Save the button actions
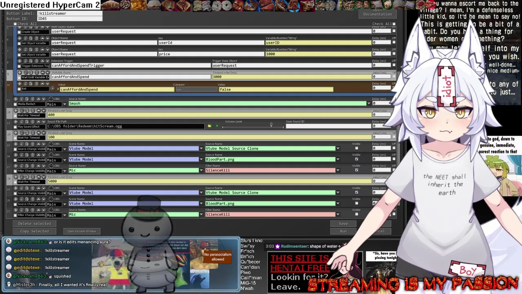Viewport: 522px width, 294px height. point(343,224)
